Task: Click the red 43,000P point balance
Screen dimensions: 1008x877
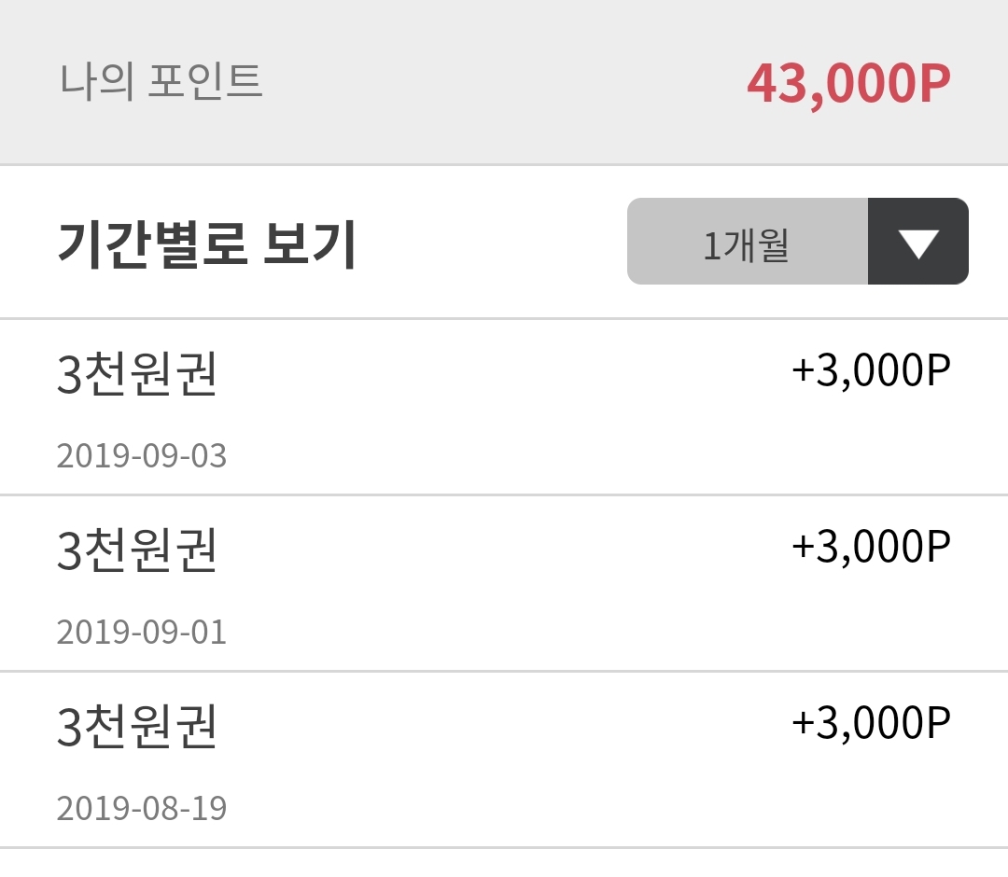Action: pos(848,85)
